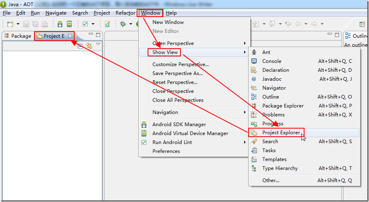The height and width of the screenshot is (202, 369).
Task: Choose Android SDK Manager in Window menu
Action: (x=194, y=125)
